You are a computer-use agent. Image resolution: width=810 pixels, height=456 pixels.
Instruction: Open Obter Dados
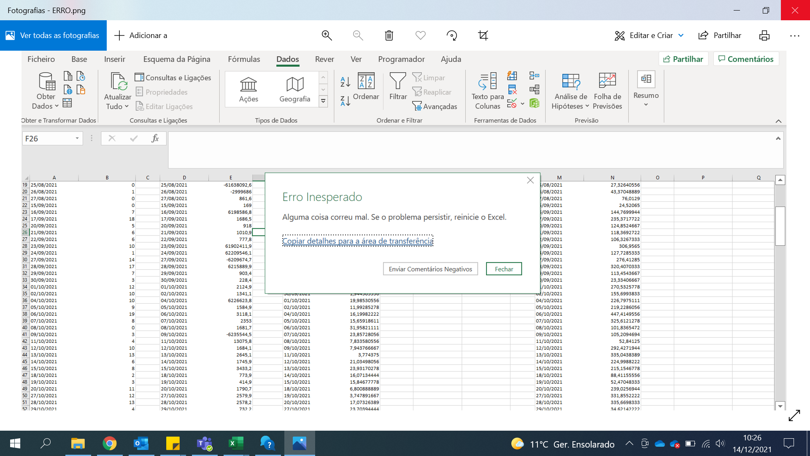pos(45,90)
